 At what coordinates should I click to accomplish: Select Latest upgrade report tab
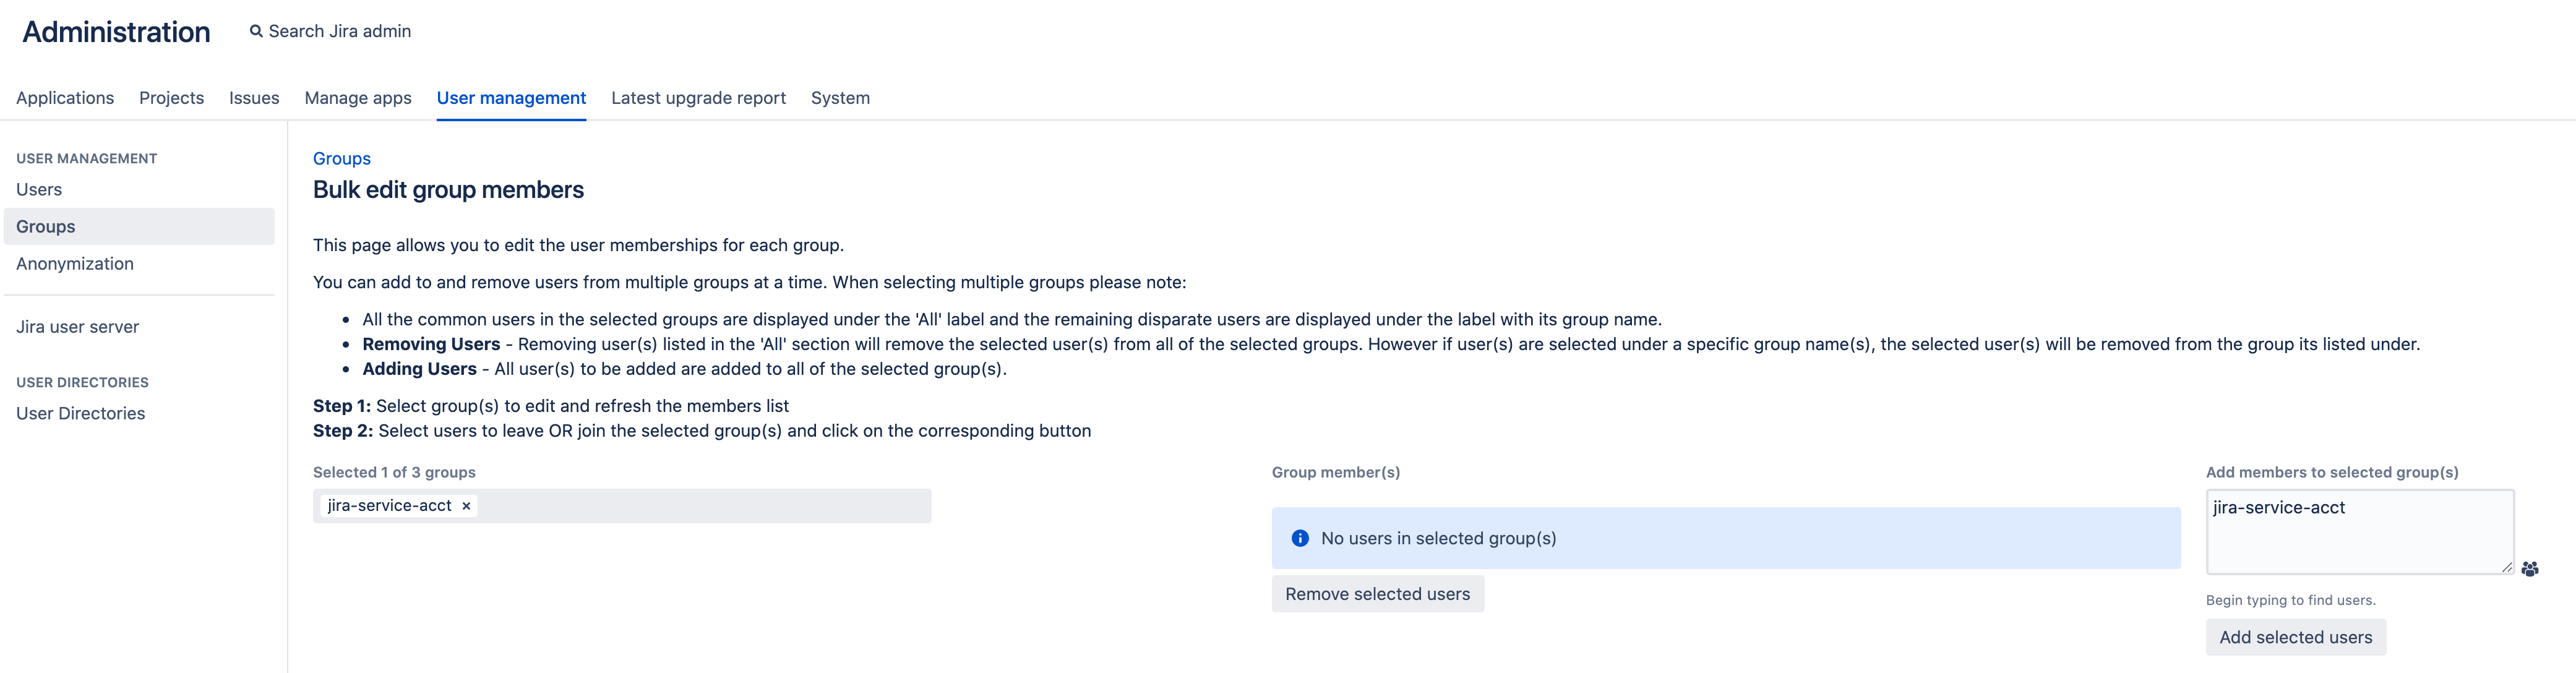698,98
